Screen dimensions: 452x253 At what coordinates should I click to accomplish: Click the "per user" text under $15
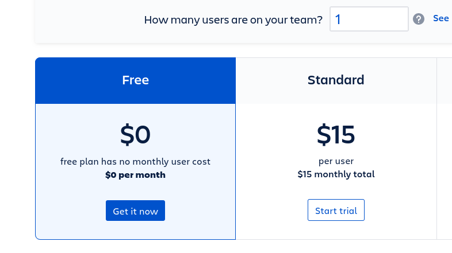(x=336, y=161)
